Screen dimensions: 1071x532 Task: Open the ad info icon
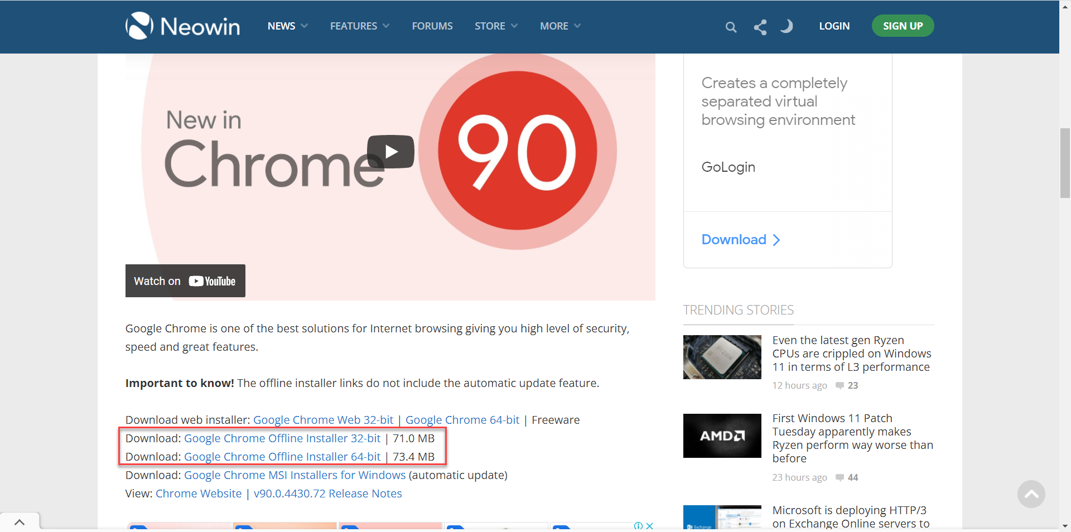pos(638,526)
